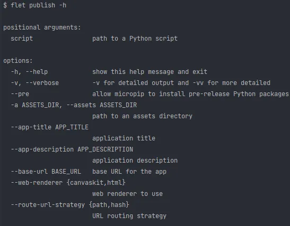Click the 'positional arguments:' heading

pyautogui.click(x=42, y=27)
